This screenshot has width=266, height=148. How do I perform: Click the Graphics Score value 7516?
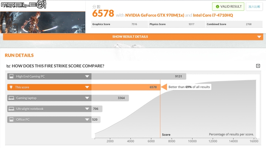(x=134, y=24)
